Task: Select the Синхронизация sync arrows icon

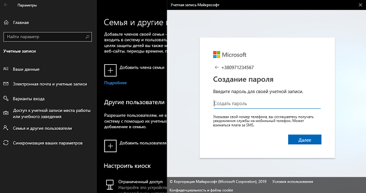Action: click(6, 143)
